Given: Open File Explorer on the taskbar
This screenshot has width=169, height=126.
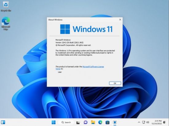Looking at the screenshot, I should tap(93, 122).
